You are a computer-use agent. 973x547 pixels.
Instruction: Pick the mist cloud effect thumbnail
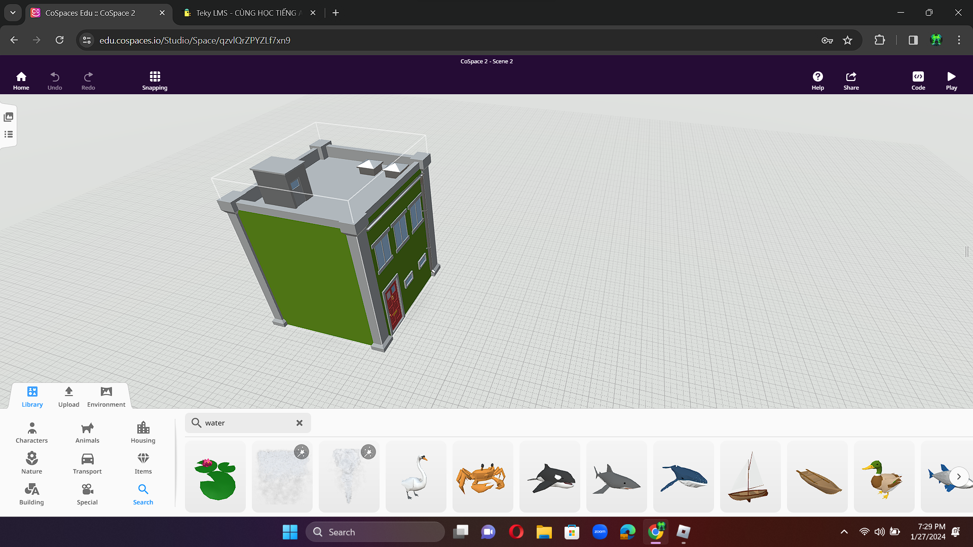[x=282, y=477]
